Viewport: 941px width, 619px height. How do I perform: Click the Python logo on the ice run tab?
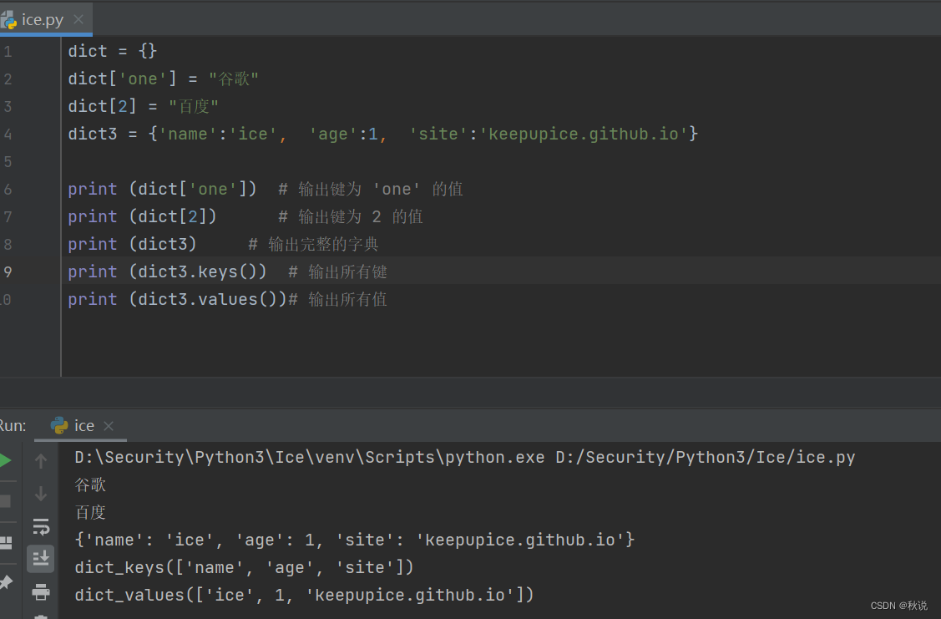58,425
